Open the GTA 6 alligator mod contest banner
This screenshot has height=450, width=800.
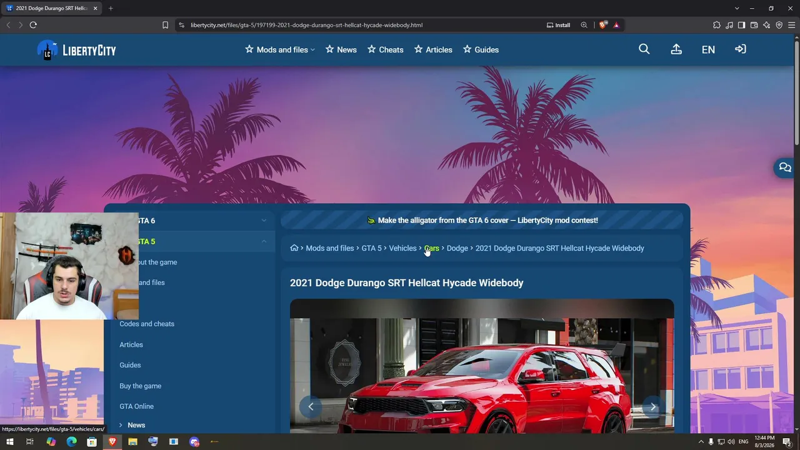(x=482, y=220)
